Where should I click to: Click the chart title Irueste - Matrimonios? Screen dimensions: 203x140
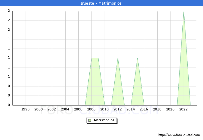[x=101, y=3]
